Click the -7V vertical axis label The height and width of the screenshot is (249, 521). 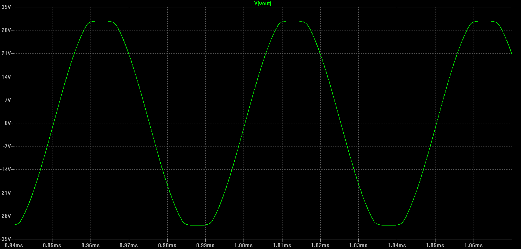pos(7,146)
